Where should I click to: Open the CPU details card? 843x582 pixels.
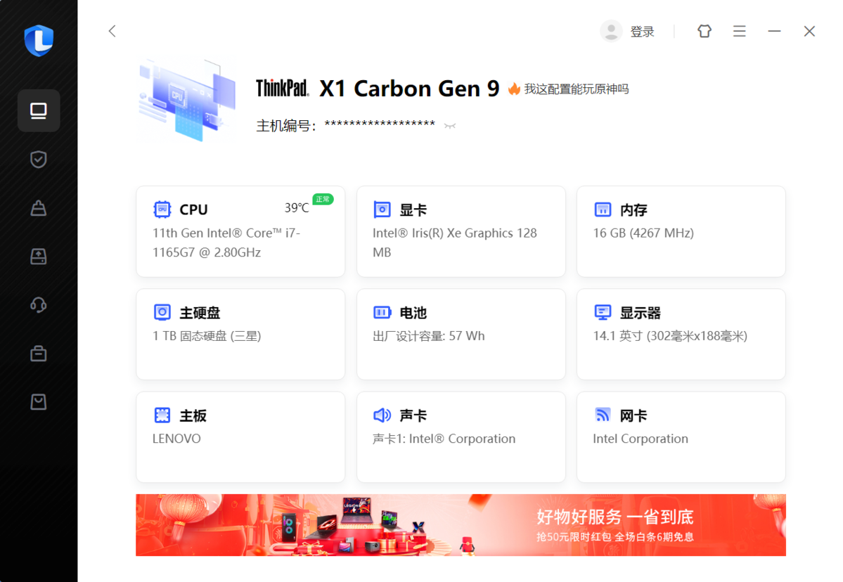coord(240,232)
